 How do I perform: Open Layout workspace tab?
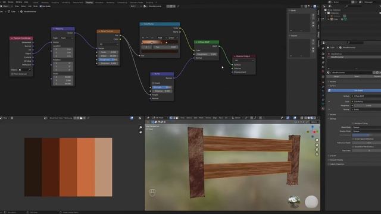click(x=36, y=2)
